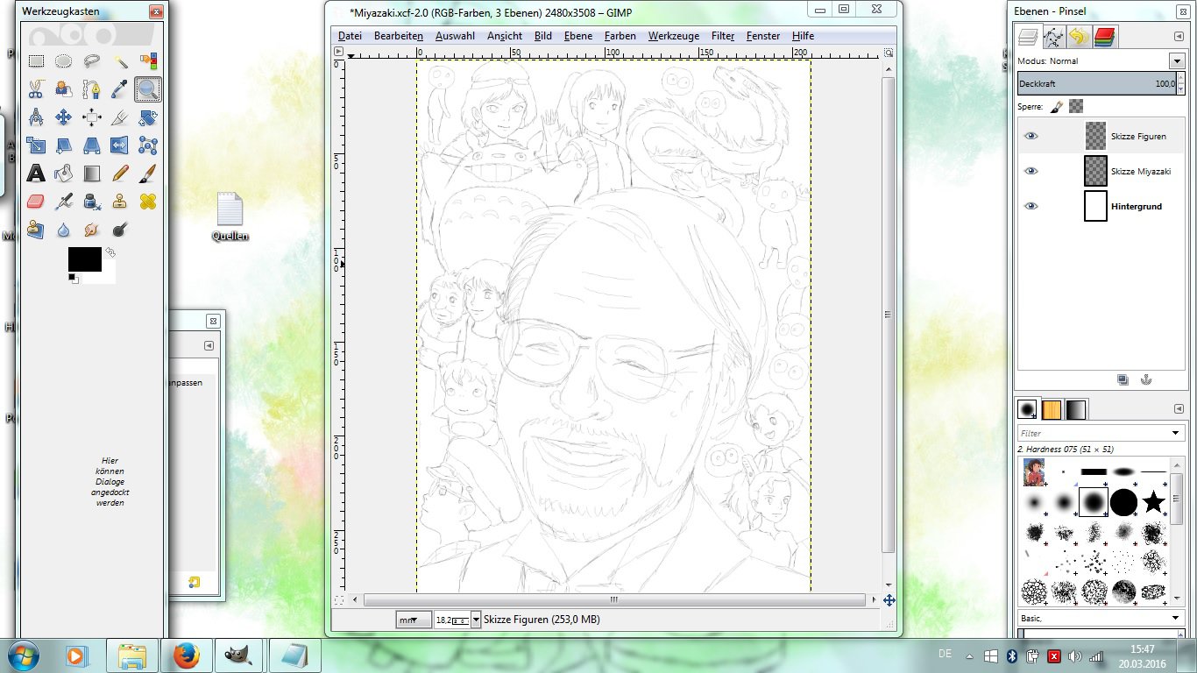Screen dimensions: 1197x673
Task: Select the Rectangle Select tool
Action: (x=36, y=61)
